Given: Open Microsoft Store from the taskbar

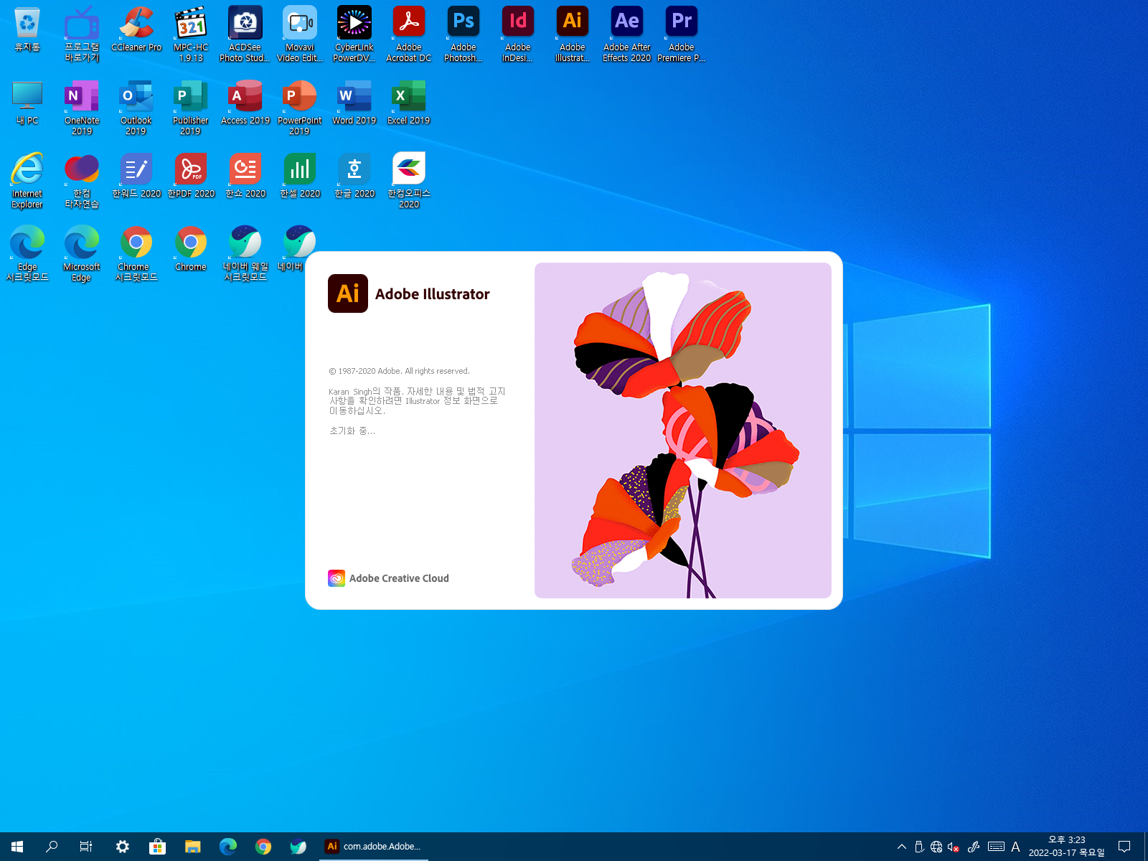Looking at the screenshot, I should (158, 847).
